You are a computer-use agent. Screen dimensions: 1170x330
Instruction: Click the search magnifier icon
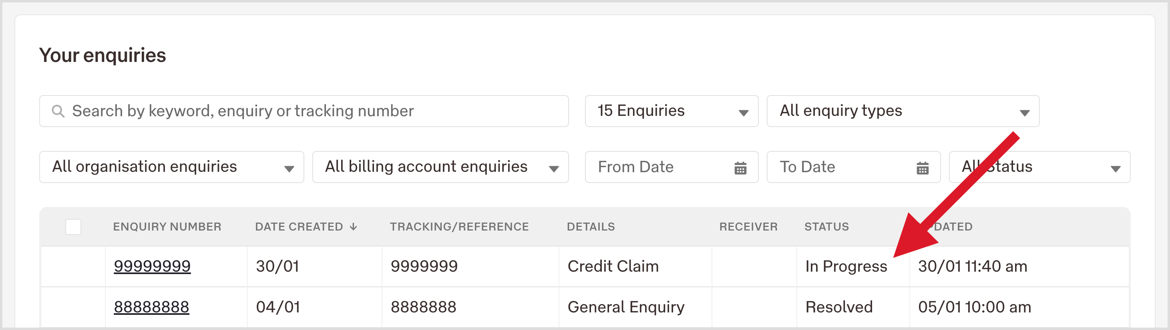coord(58,111)
